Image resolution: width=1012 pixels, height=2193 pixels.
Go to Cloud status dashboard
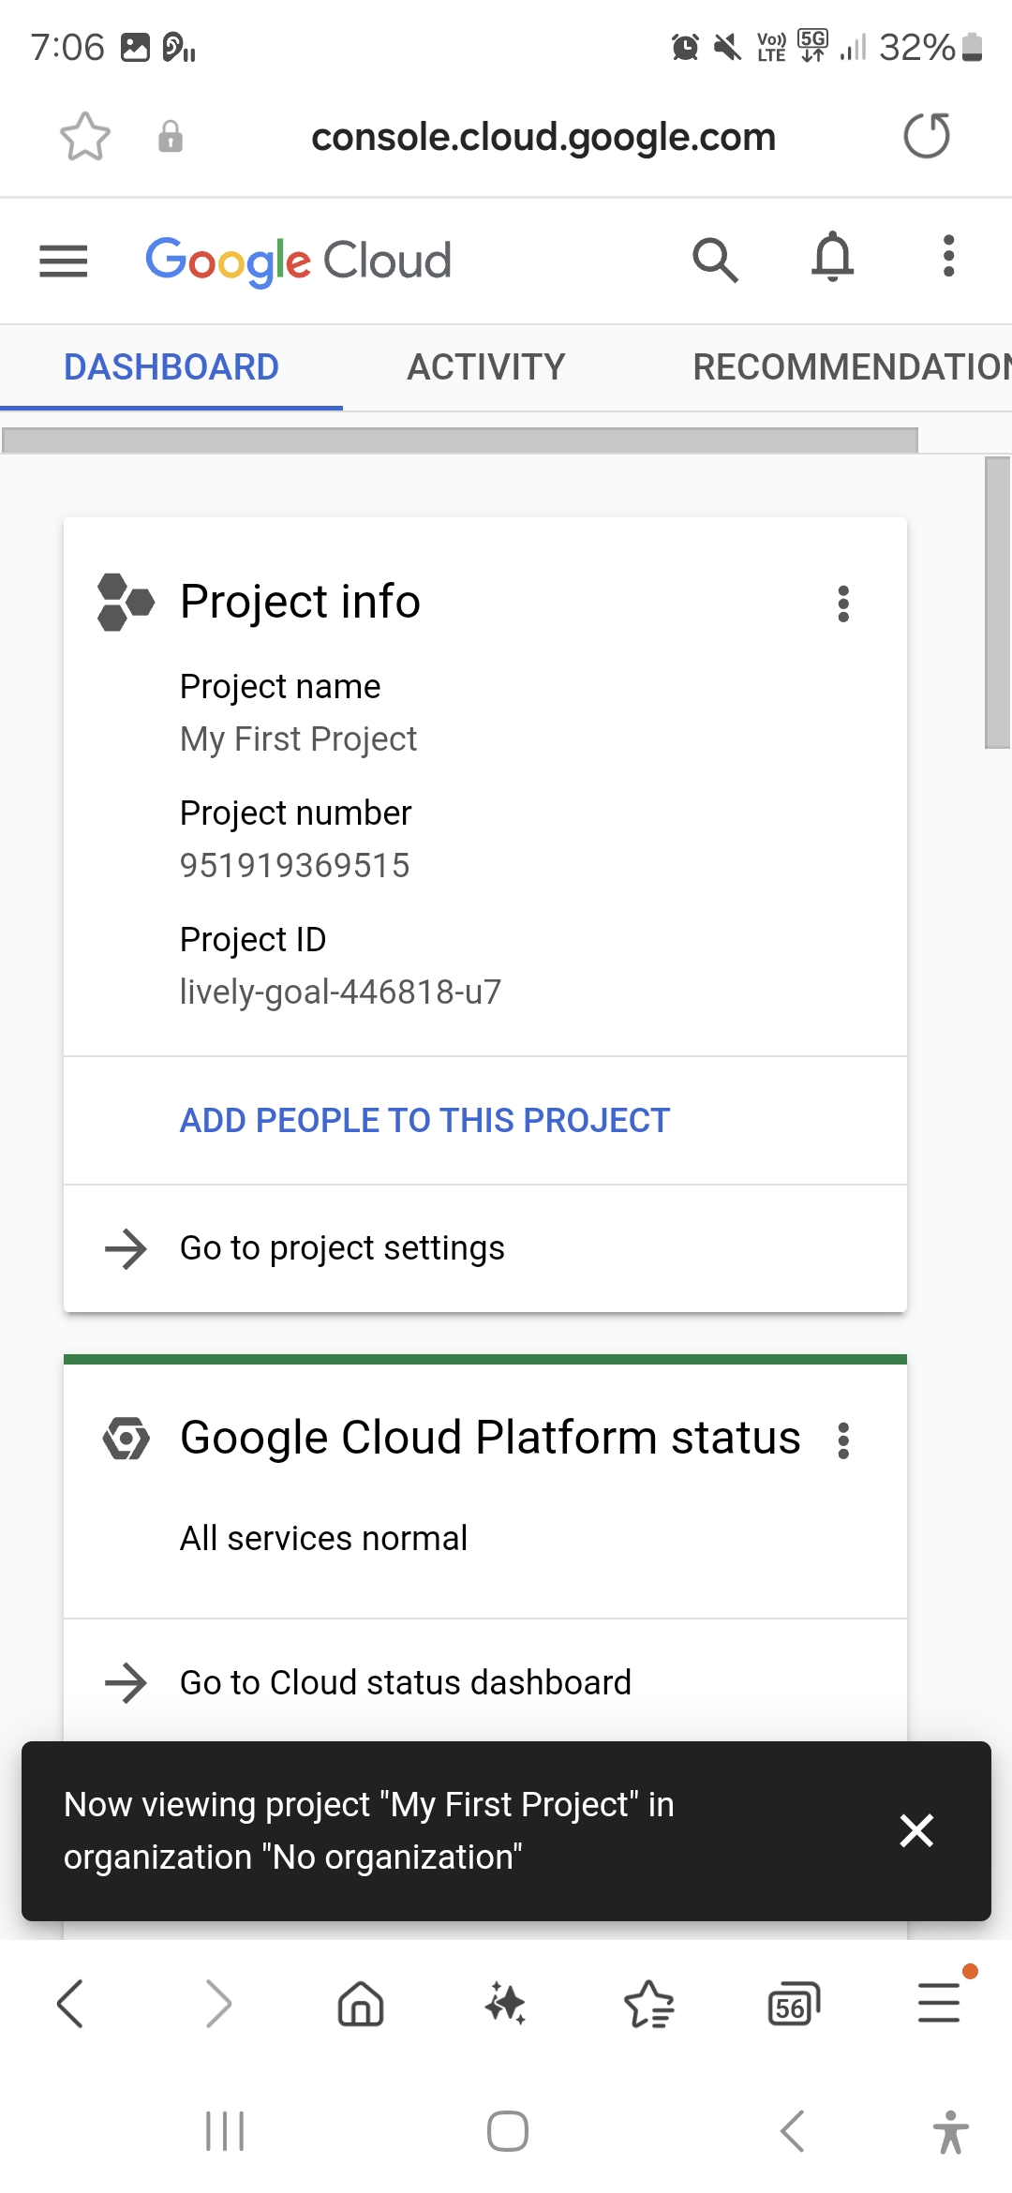pyautogui.click(x=405, y=1683)
